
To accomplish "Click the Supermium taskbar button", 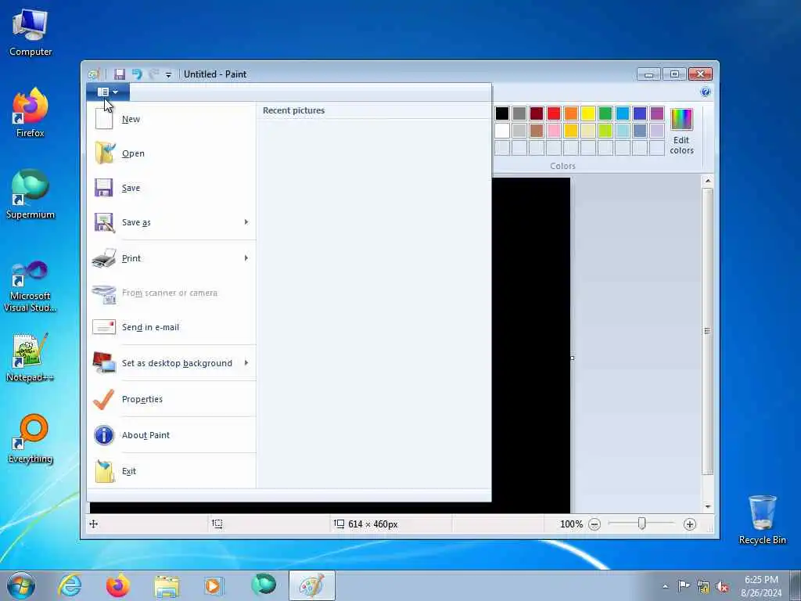I will (x=264, y=585).
